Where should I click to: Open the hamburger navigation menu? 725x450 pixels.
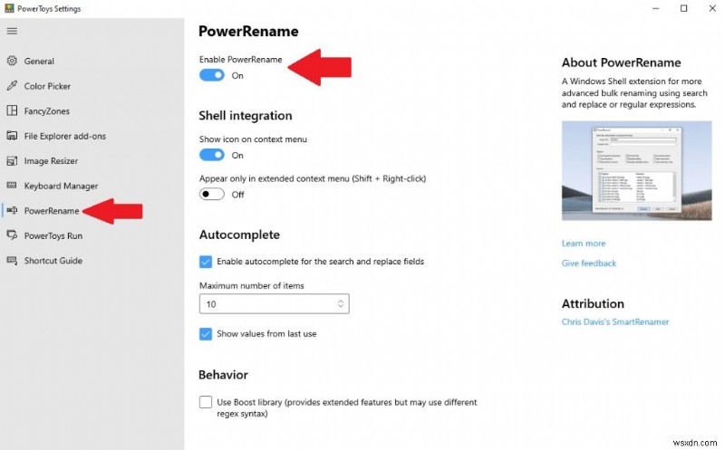pyautogui.click(x=12, y=31)
